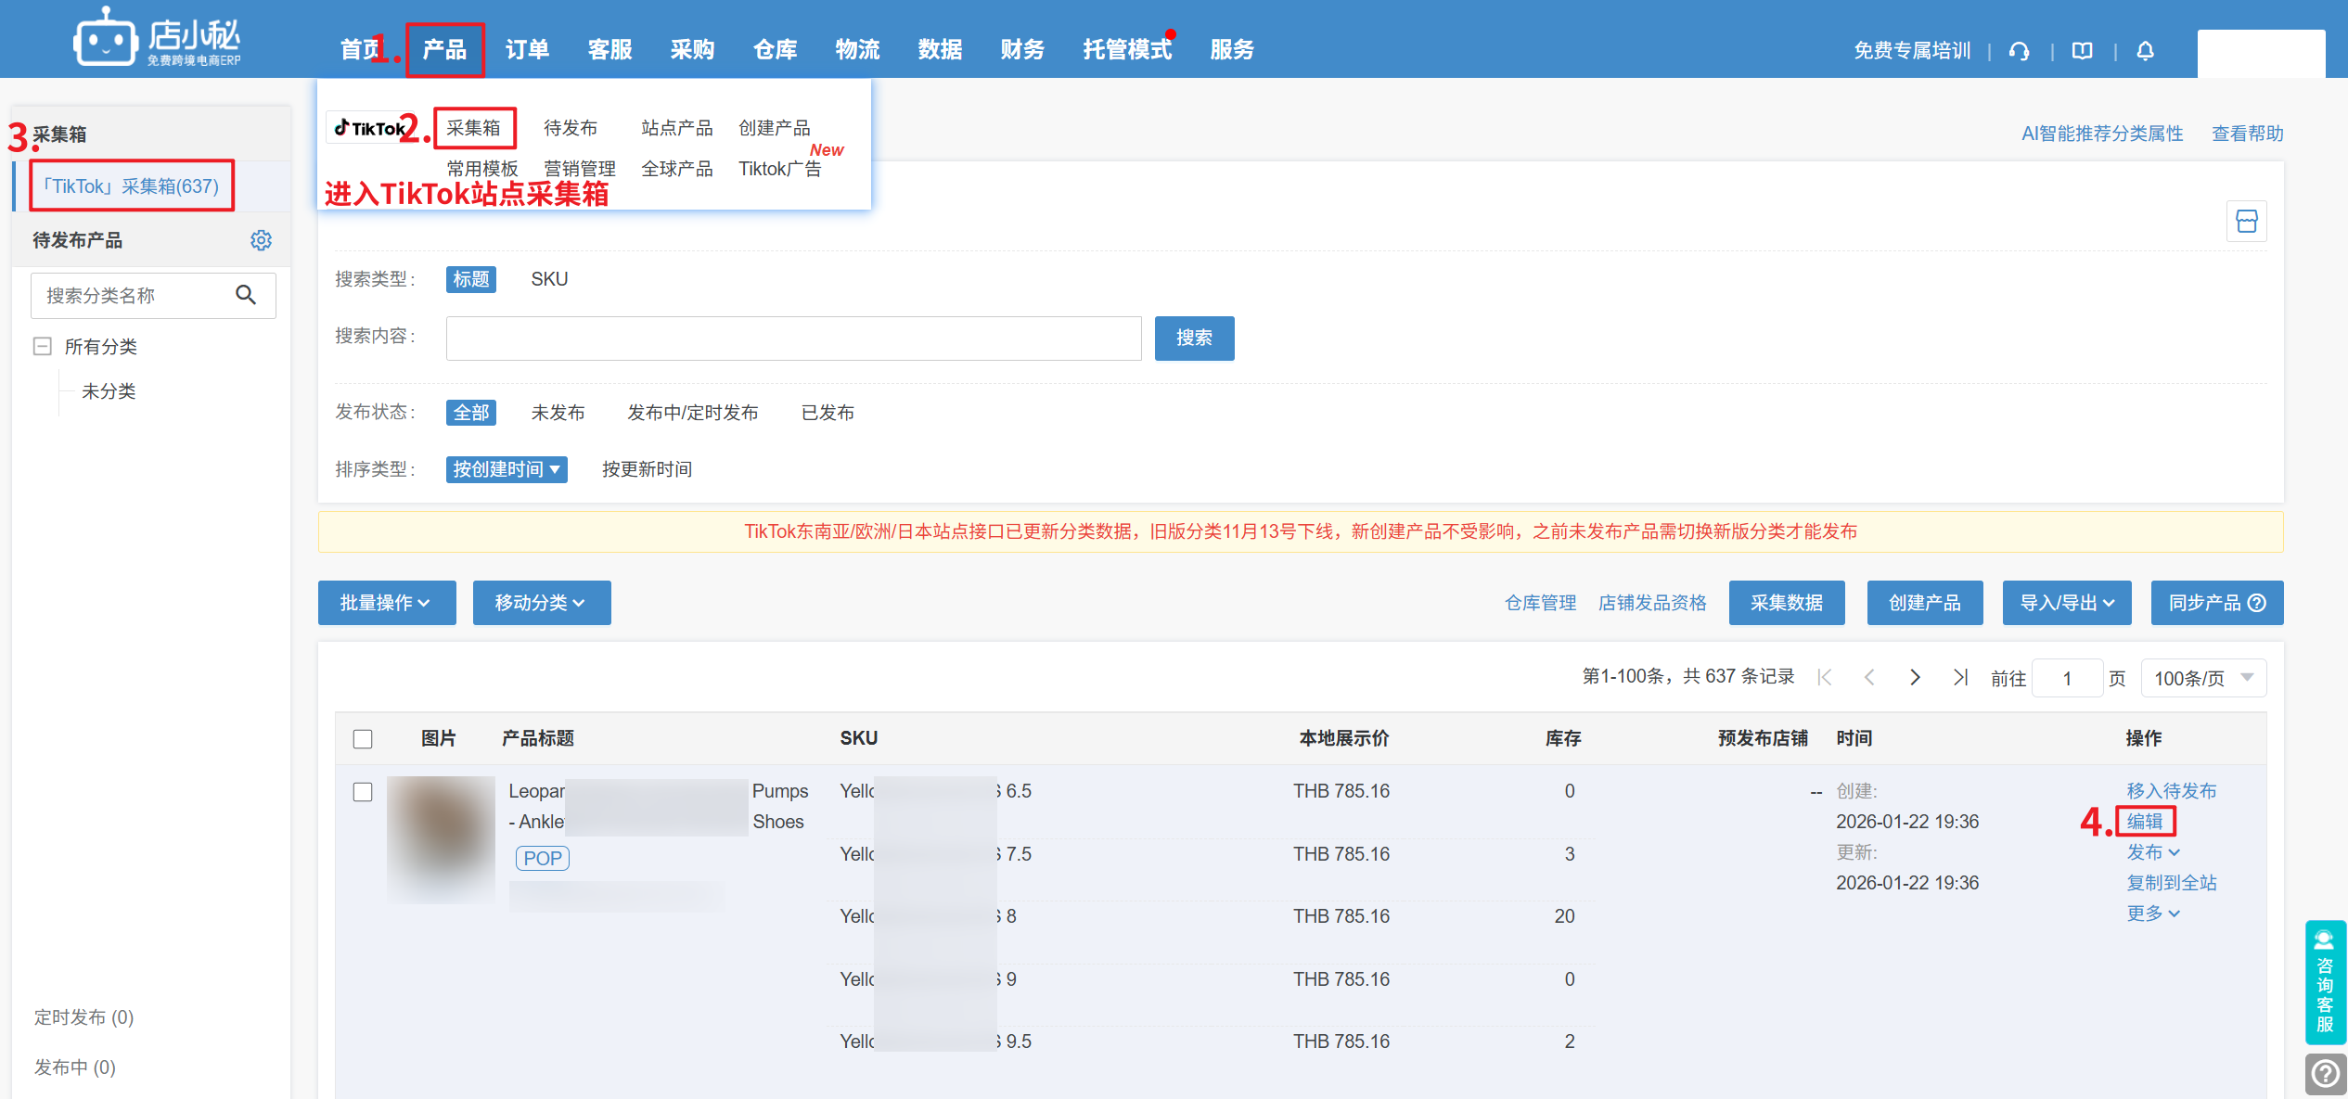Viewport: 2348px width, 1099px height.
Task: Jump to last page arrow
Action: coord(1959,678)
